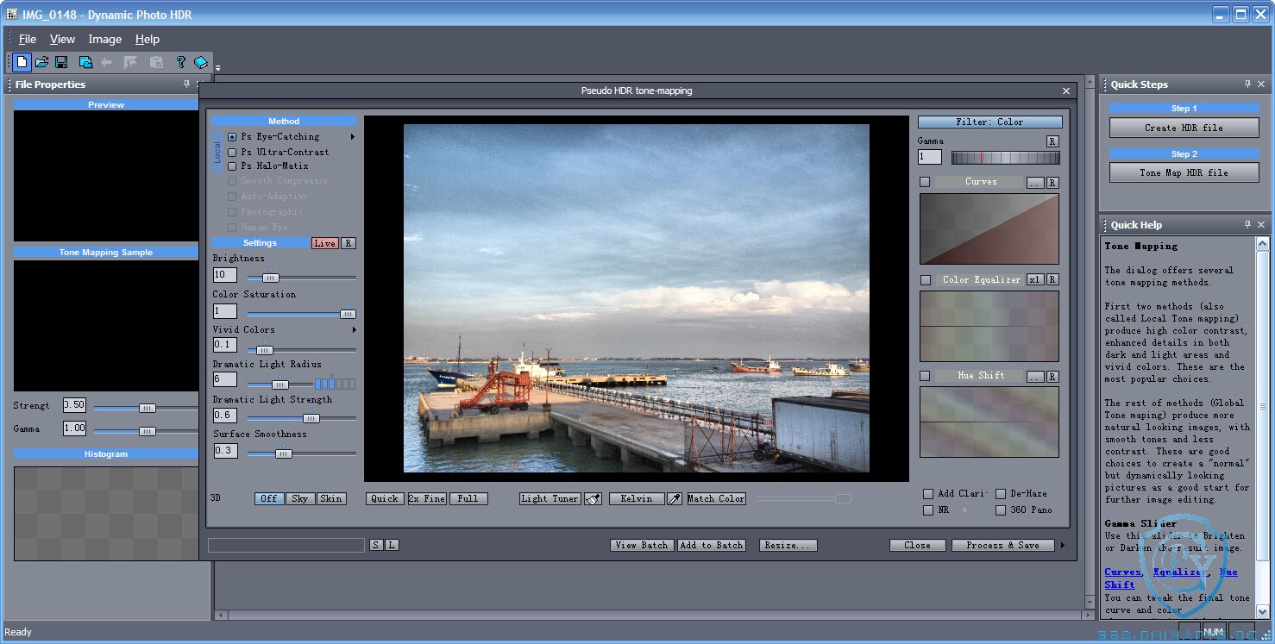Screen dimensions: 1275x644
Task: Click the New file toolbar icon
Action: [22, 62]
